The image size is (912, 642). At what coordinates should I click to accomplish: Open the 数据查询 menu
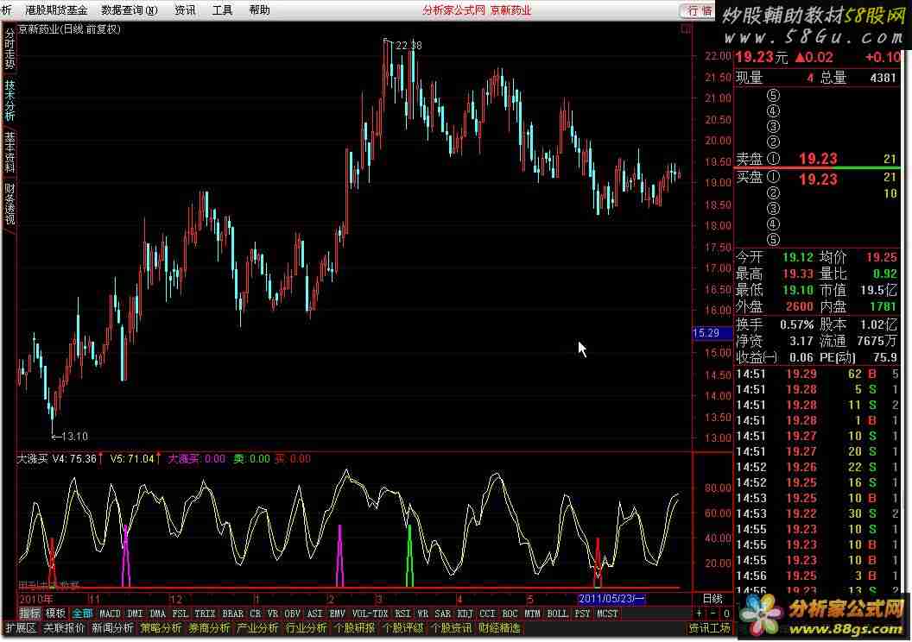click(x=130, y=9)
